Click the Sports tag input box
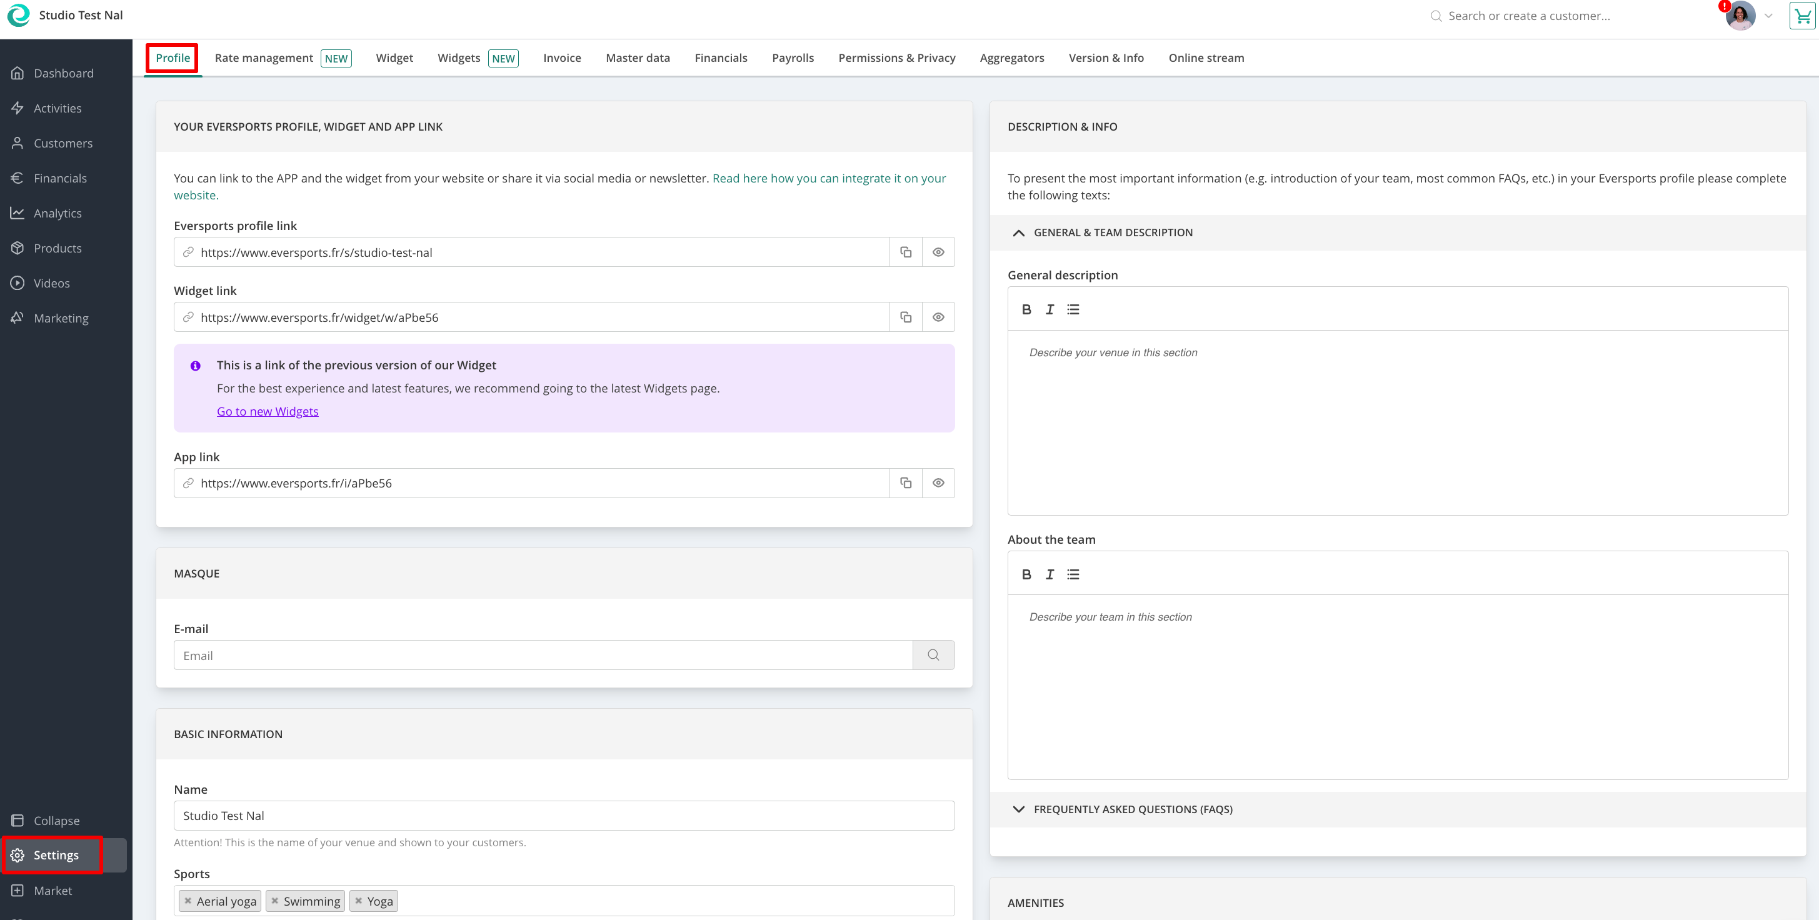The width and height of the screenshot is (1819, 920). [x=564, y=901]
